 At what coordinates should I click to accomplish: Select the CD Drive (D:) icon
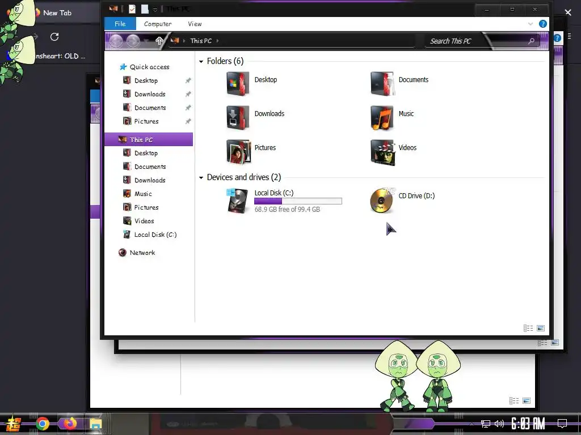382,200
